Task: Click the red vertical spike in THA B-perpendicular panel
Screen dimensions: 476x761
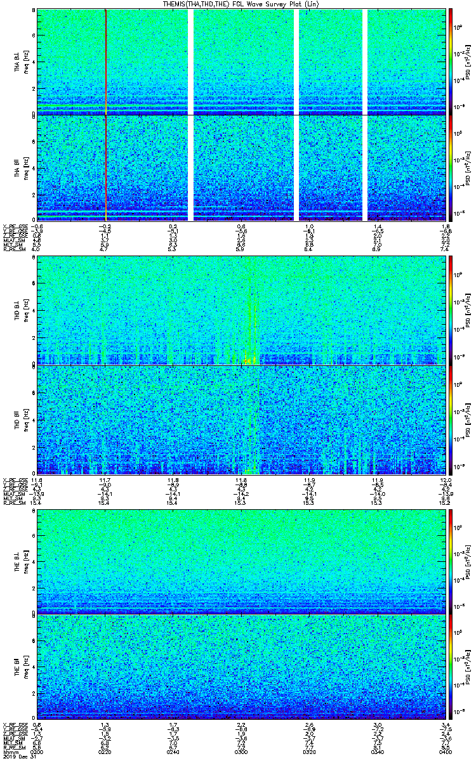Action: [x=105, y=62]
